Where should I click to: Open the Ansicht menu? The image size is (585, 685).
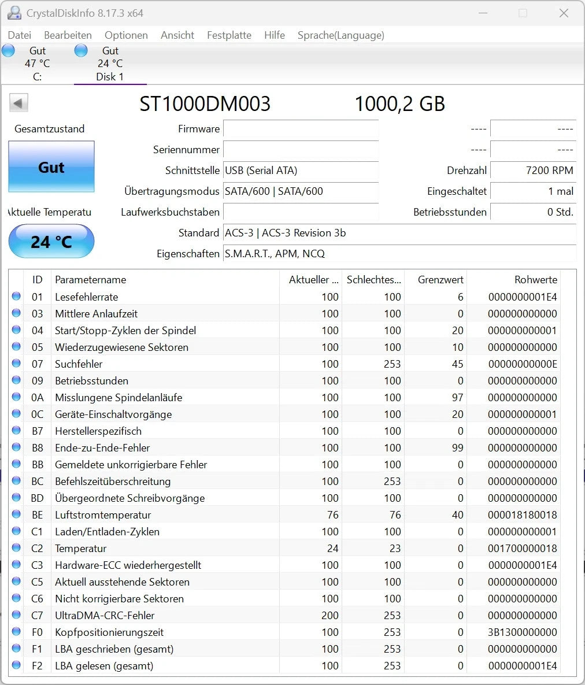coord(177,35)
